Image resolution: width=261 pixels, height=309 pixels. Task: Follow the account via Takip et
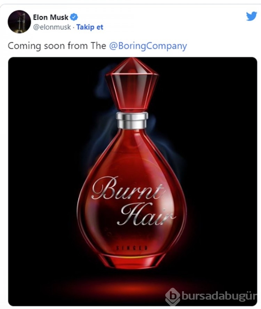tap(90, 27)
